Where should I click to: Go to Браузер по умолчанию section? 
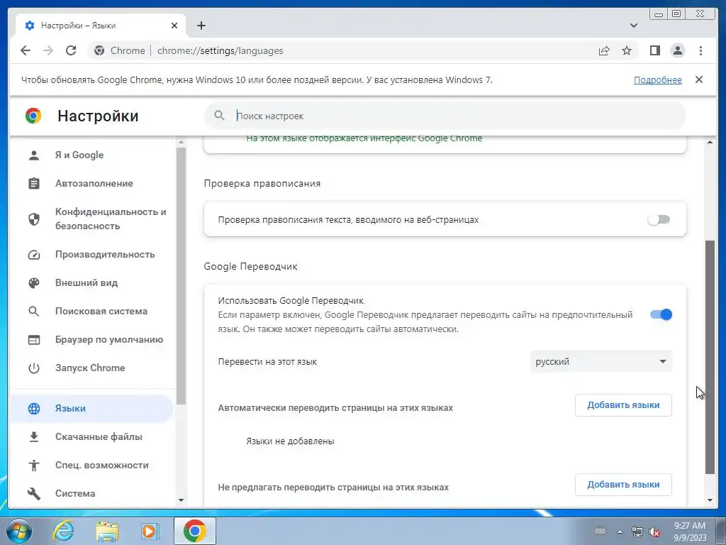tap(91, 340)
